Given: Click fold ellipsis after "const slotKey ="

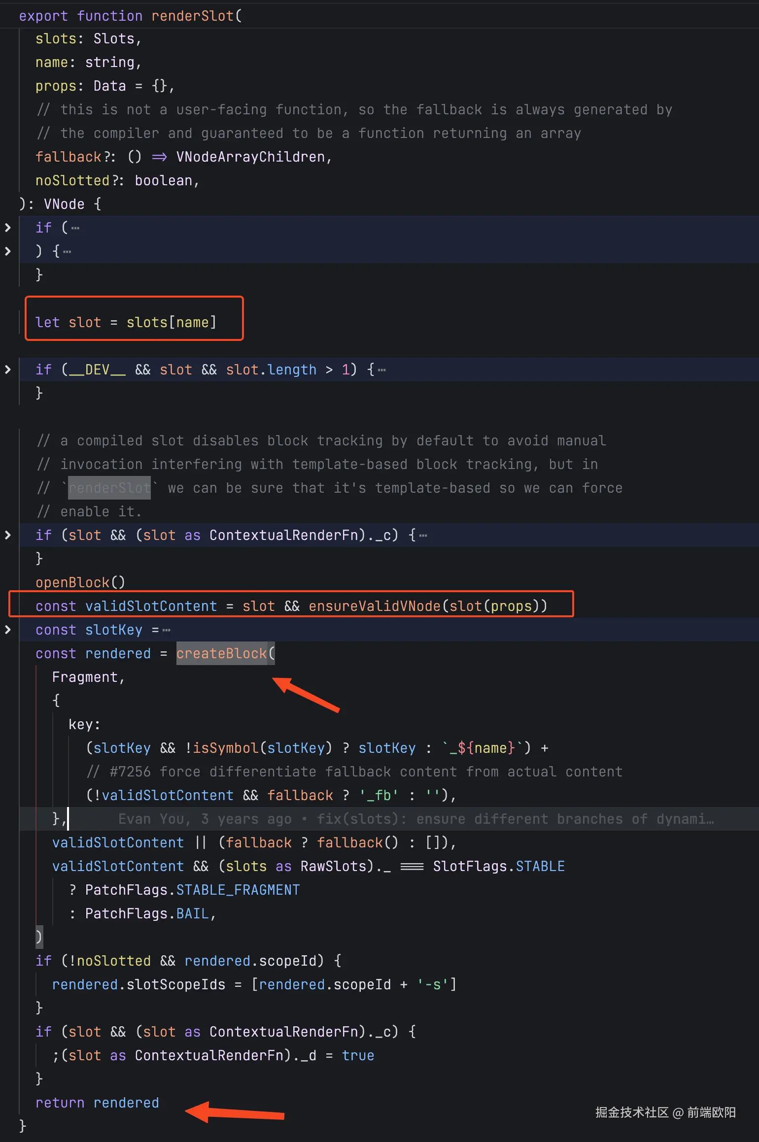Looking at the screenshot, I should pyautogui.click(x=166, y=630).
